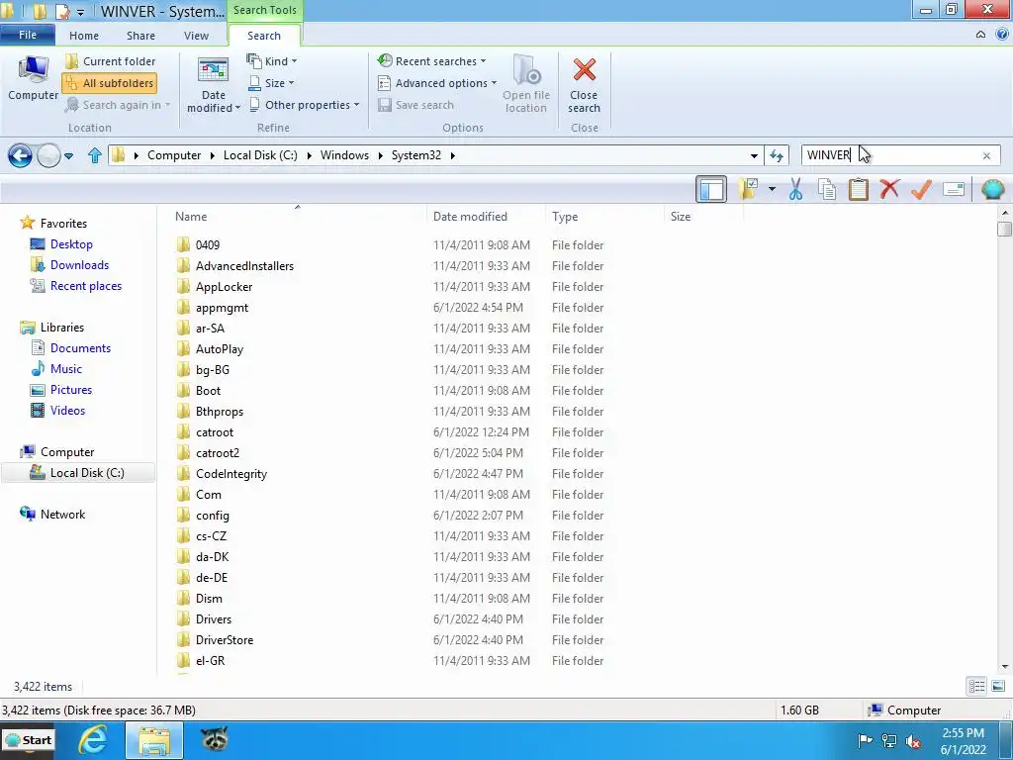This screenshot has width=1013, height=760.
Task: Open Other properties dropdown
Action: coord(305,105)
